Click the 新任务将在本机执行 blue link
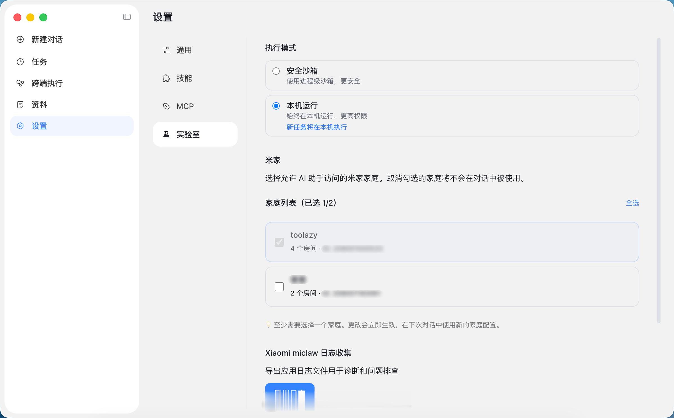This screenshot has width=674, height=418. [x=316, y=127]
